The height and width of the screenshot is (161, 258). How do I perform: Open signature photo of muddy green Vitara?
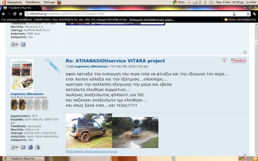[x=89, y=131]
